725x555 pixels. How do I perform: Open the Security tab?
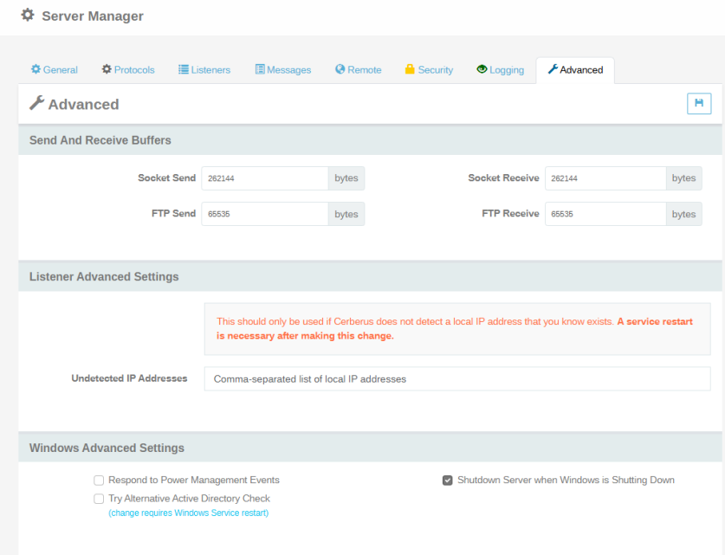pyautogui.click(x=429, y=70)
